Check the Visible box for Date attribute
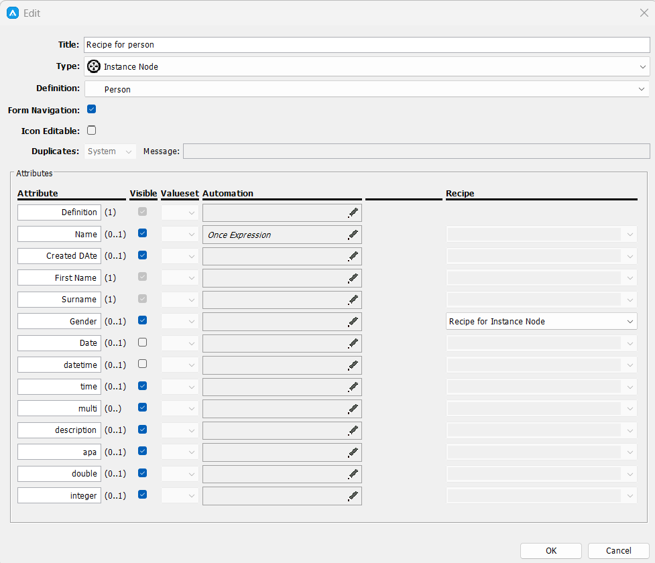This screenshot has height=563, width=655. pos(142,342)
